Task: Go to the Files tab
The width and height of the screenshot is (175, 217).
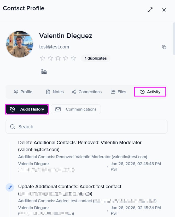Action: pos(118,92)
